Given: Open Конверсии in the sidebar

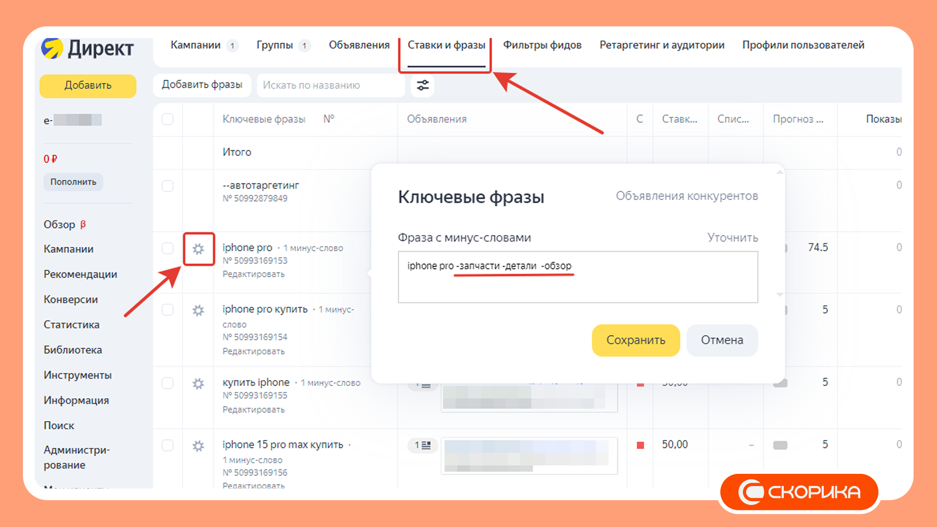Looking at the screenshot, I should [70, 300].
